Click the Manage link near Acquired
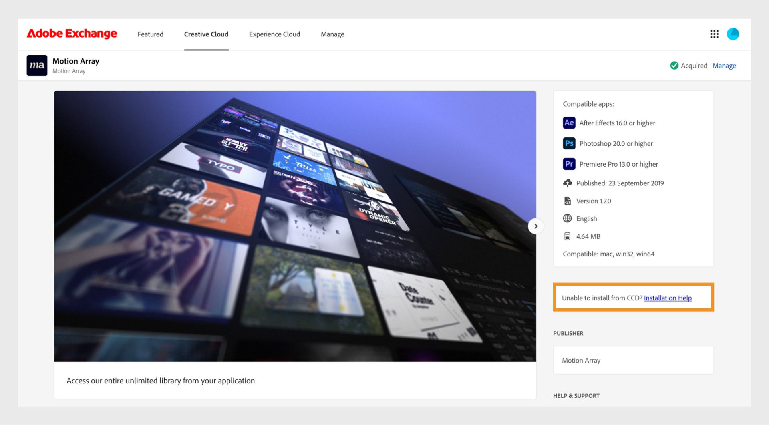Image resolution: width=769 pixels, height=425 pixels. tap(724, 65)
